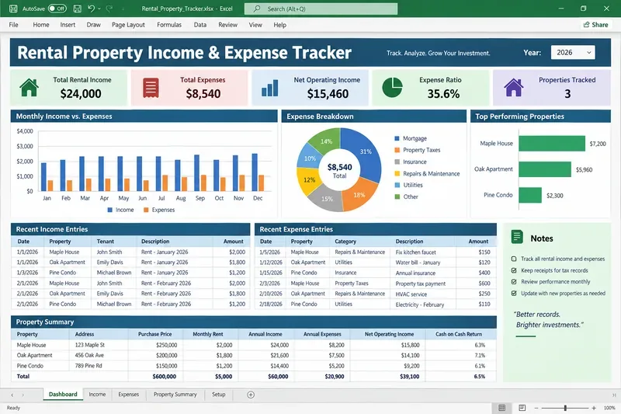
Task: Click the zoom in plus button
Action: click(x=594, y=408)
